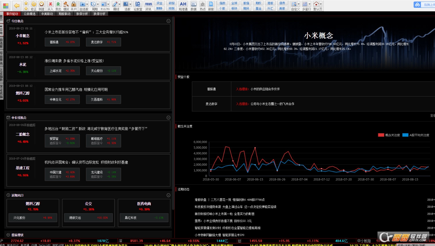Viewport: 435px width, 246px height.
Task: Switch to the 期股联动 tab
Action: click(65, 14)
